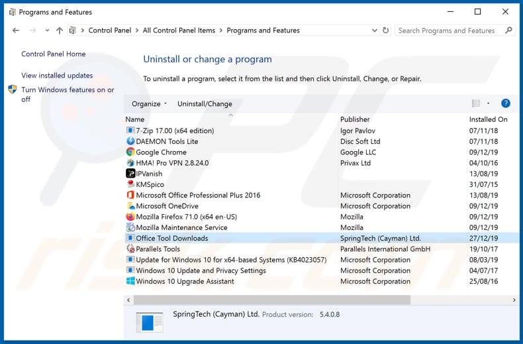Click the Turn Windows features shield icon

click(13, 89)
